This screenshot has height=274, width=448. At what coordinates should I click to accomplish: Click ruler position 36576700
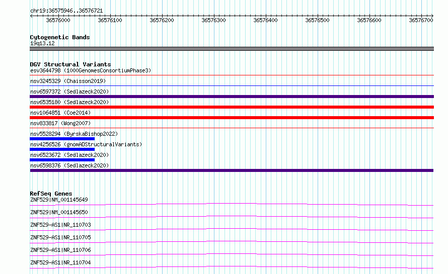point(421,20)
